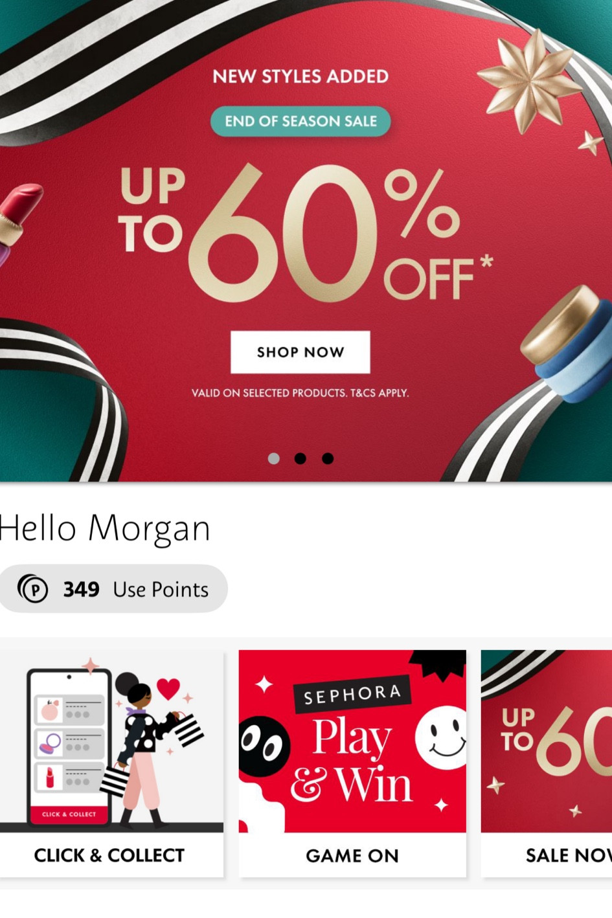
Task: Click the phone illustration in Click & Collect card
Action: pos(69,748)
